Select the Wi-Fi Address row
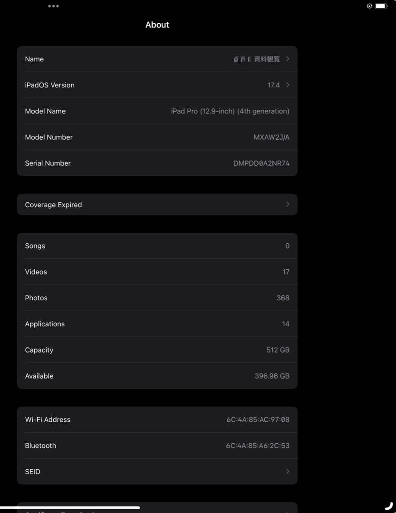The height and width of the screenshot is (513, 396). (157, 419)
